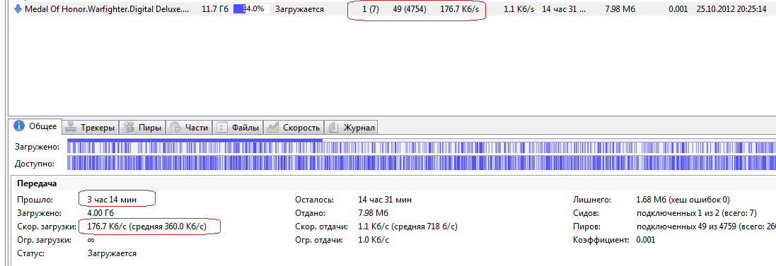This screenshot has width=776, height=266.
Task: Open the Файлы tab
Action: tap(238, 128)
